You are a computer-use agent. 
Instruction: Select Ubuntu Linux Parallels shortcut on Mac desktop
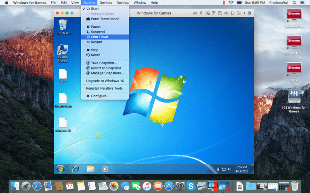coord(294,45)
